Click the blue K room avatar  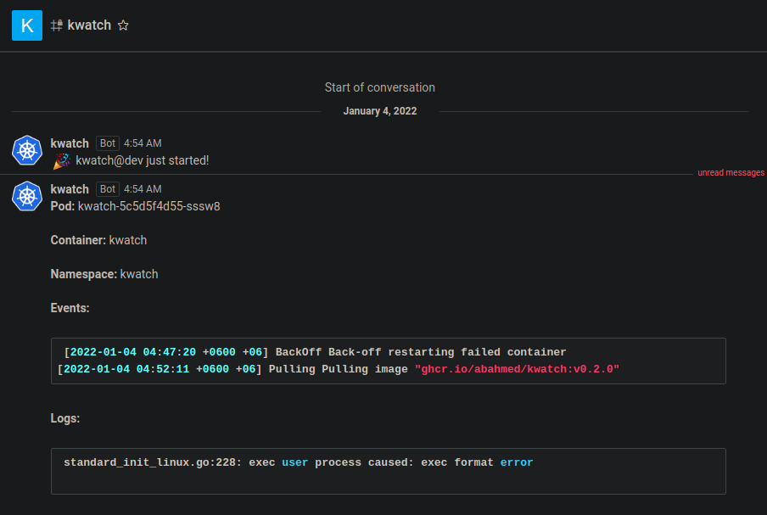point(27,25)
